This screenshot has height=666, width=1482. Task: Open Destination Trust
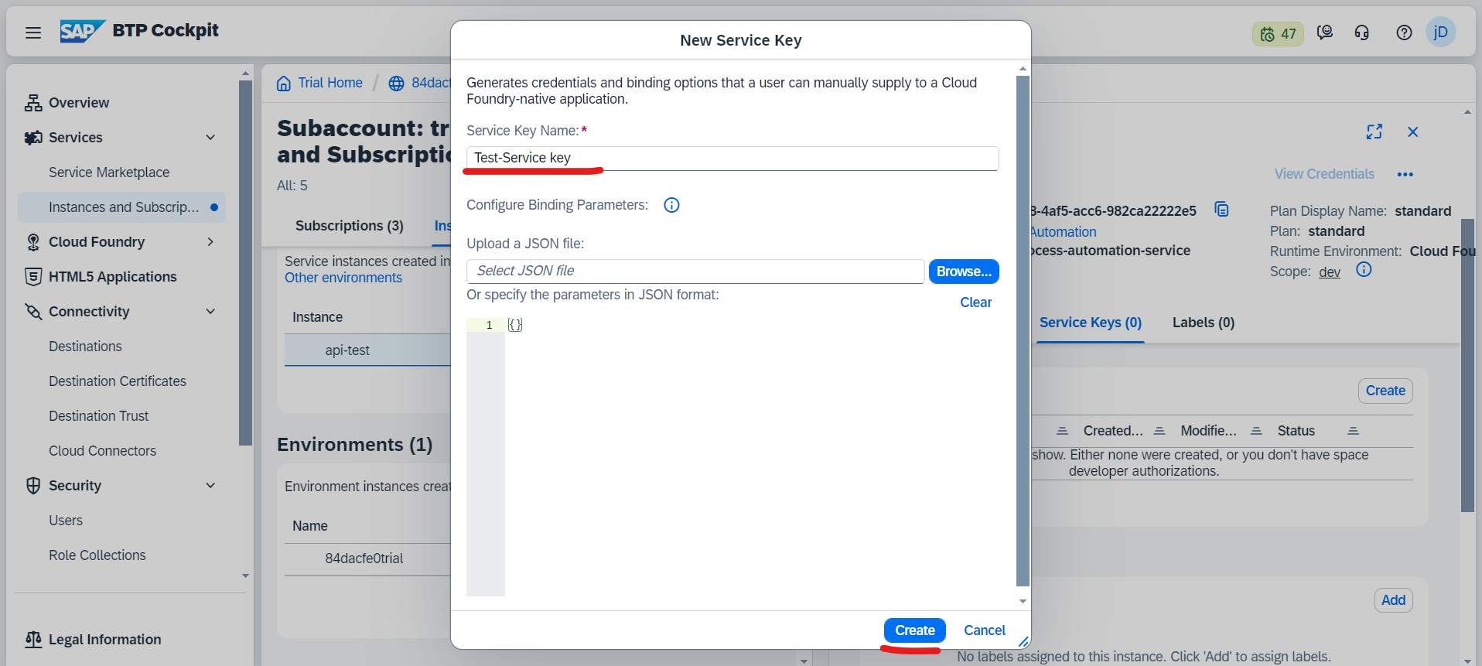point(99,416)
